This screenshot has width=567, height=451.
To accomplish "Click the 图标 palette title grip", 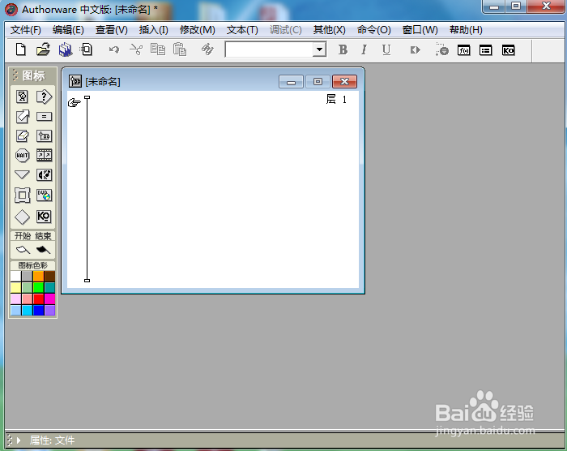I will click(15, 75).
